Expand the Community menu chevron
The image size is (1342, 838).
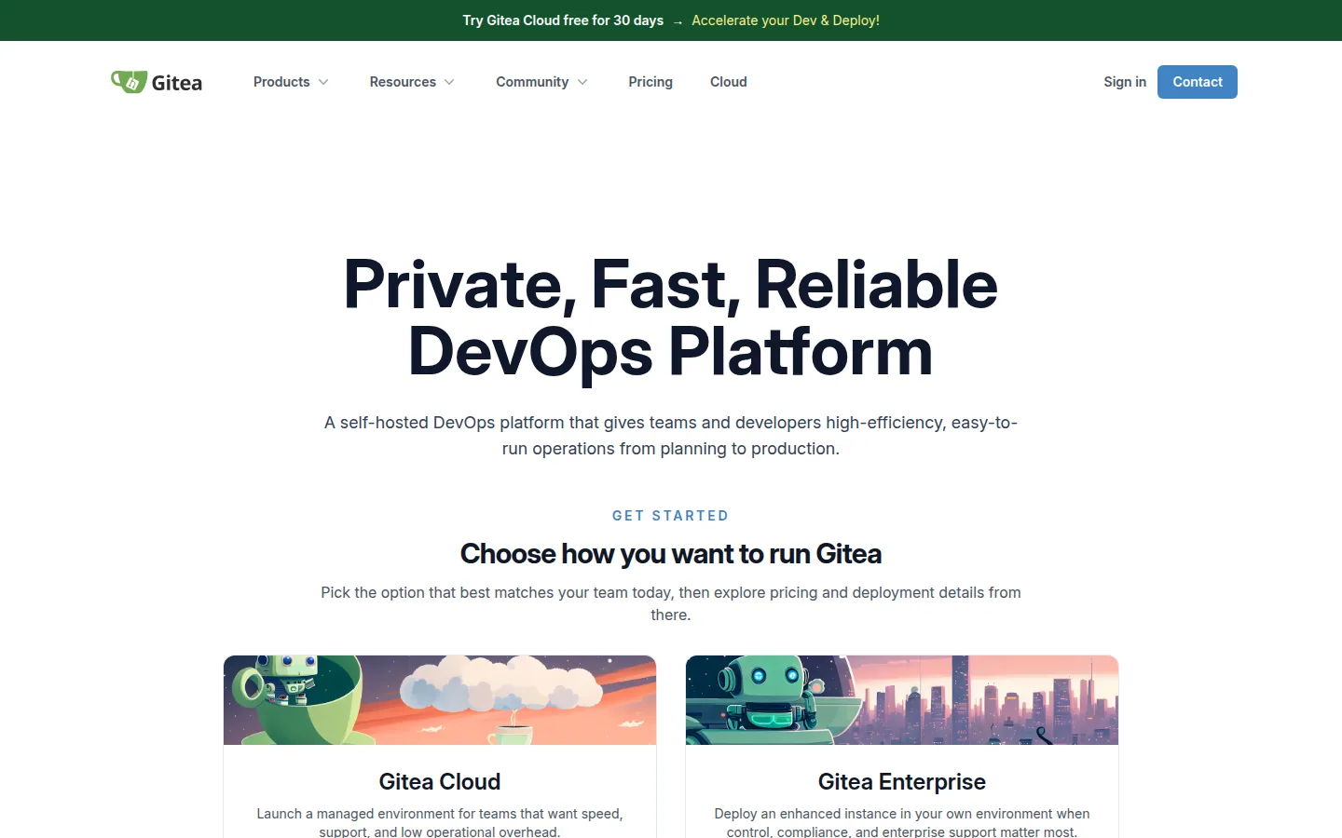point(582,82)
